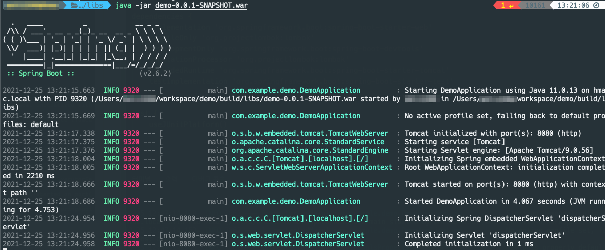This screenshot has width=605, height=250.
Task: Click 'Tomcat started on port(s): 8080' message
Action: (505, 184)
